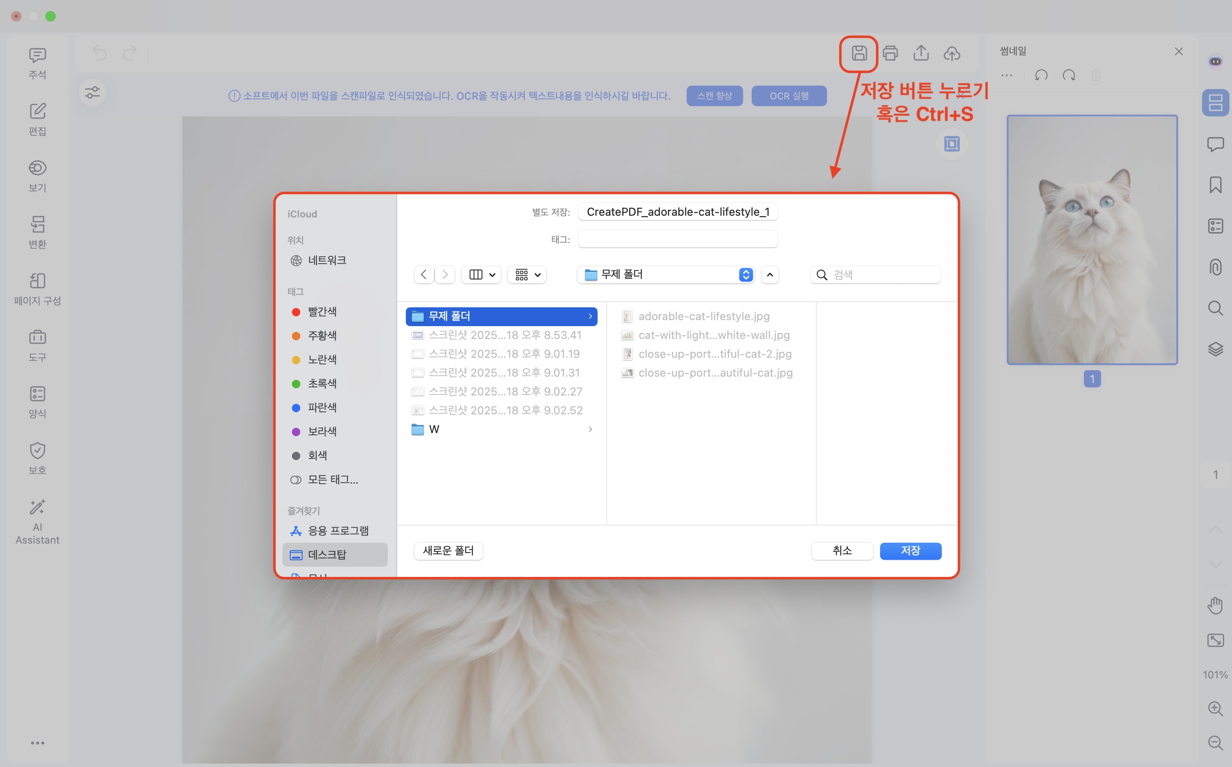
Task: Collapse the save dialog with chevron button
Action: [770, 275]
